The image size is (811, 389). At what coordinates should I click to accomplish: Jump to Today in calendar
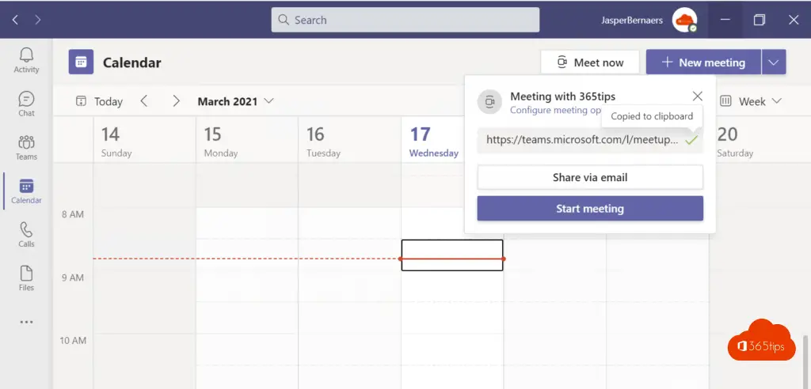(99, 101)
